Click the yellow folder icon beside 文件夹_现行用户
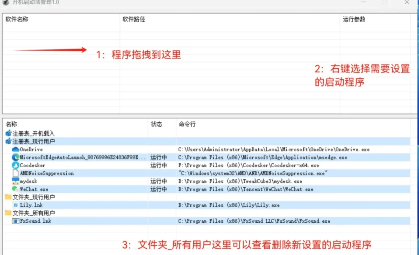The image size is (419, 255). (8, 197)
